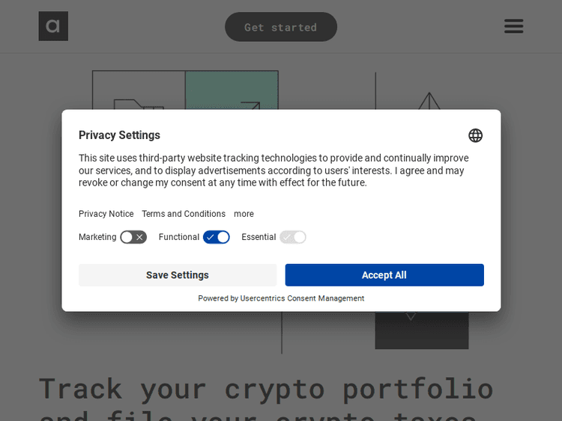This screenshot has height=421, width=562.
Task: Click the down chevron on dark box
Action: tap(411, 317)
